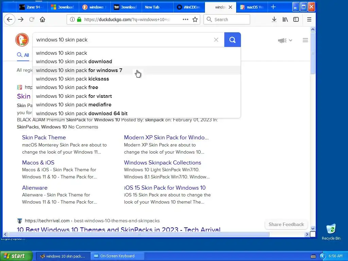Click the keyboard icon in system tray
The width and height of the screenshot is (348, 261).
[313, 256]
